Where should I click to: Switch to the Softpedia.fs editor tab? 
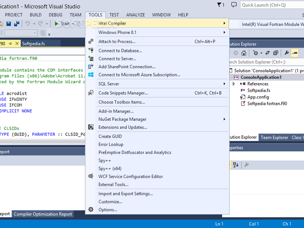(33, 44)
